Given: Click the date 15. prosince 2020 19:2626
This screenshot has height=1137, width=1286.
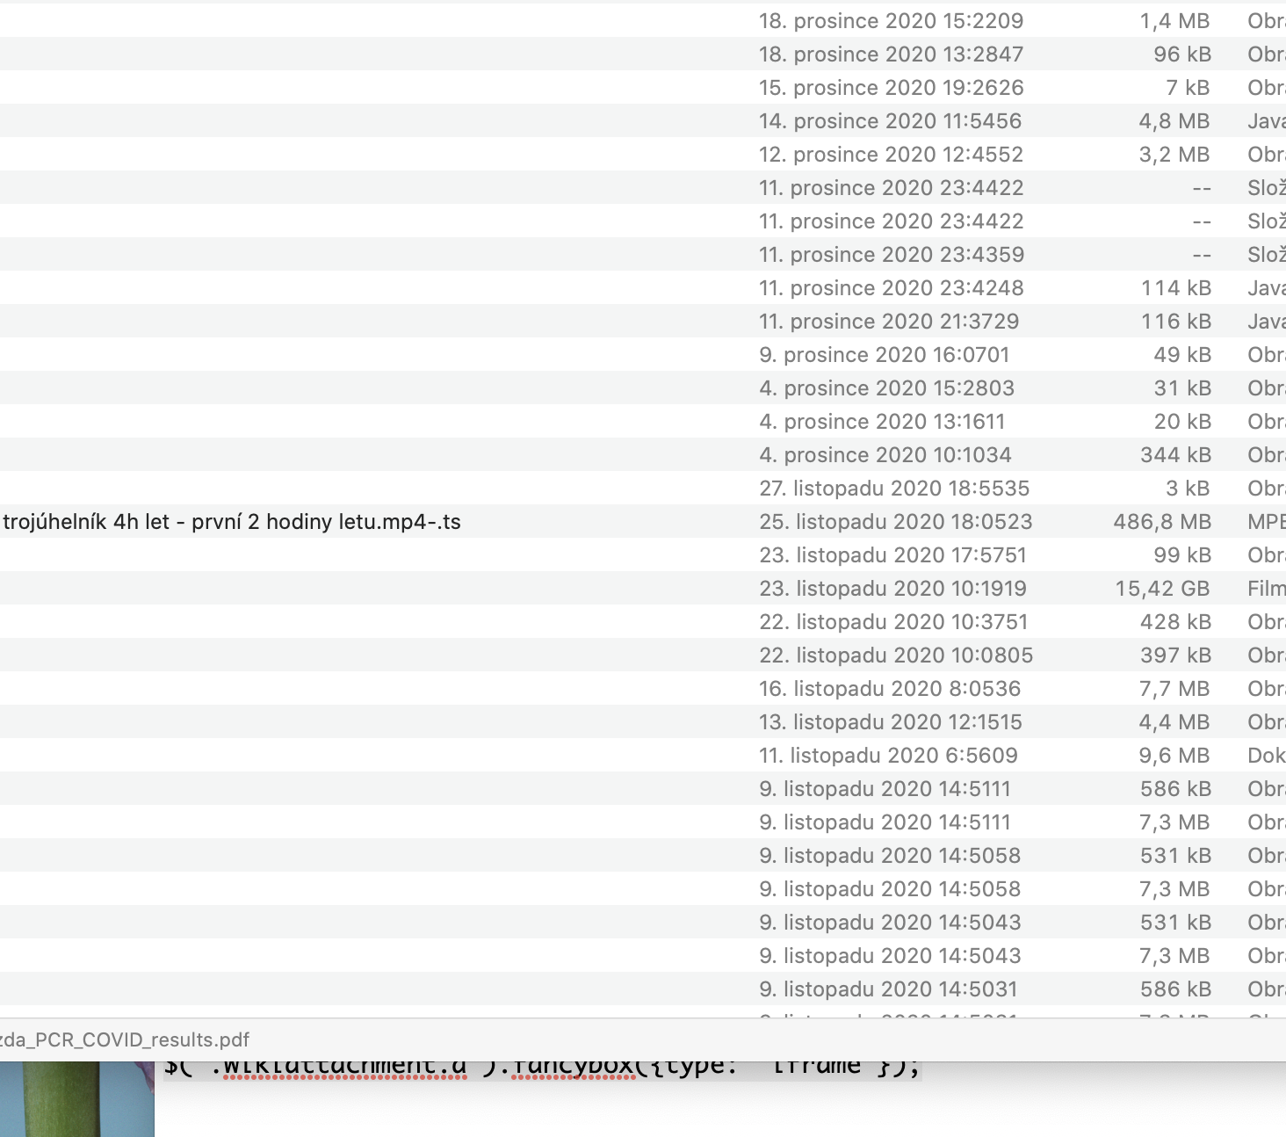Looking at the screenshot, I should click(x=892, y=88).
